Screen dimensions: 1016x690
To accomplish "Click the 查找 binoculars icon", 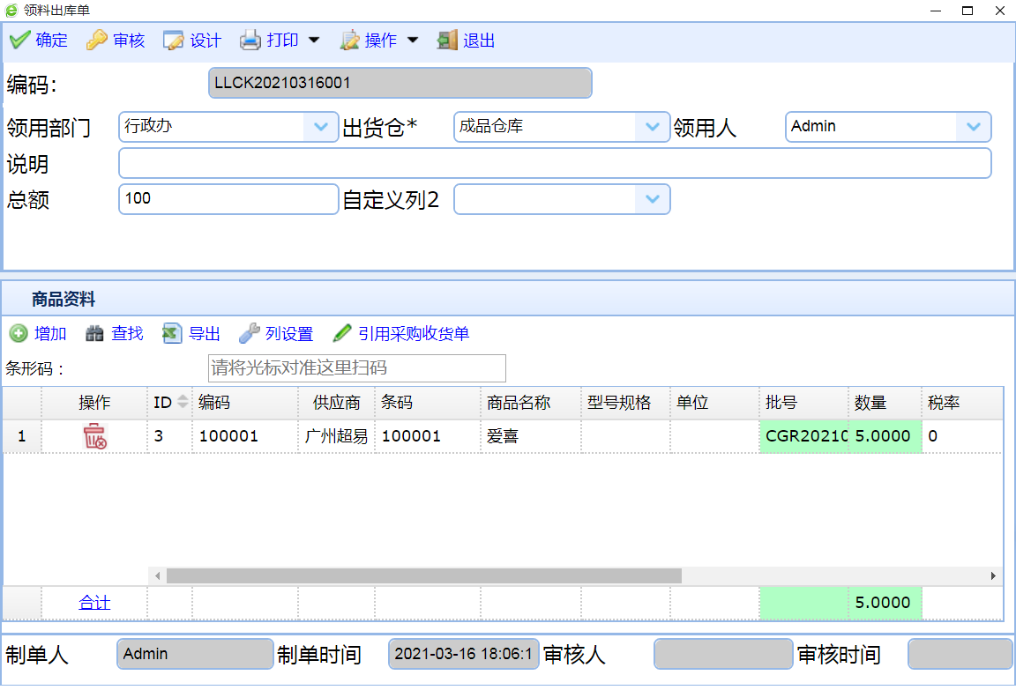I will [x=94, y=334].
